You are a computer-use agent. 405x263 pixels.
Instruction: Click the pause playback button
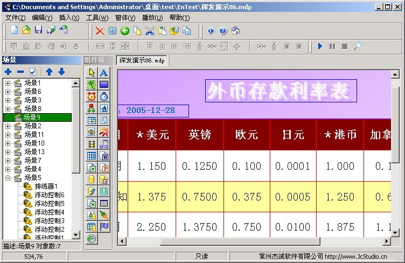pos(332,46)
